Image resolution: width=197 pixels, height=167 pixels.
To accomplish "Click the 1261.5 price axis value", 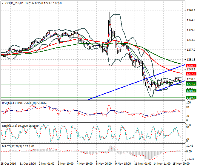I will (x=191, y=60).
